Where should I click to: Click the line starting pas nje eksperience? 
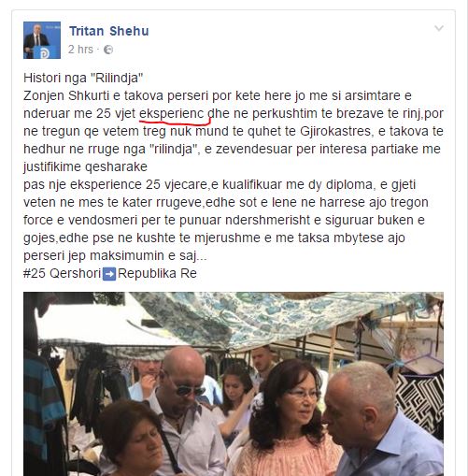tap(220, 184)
